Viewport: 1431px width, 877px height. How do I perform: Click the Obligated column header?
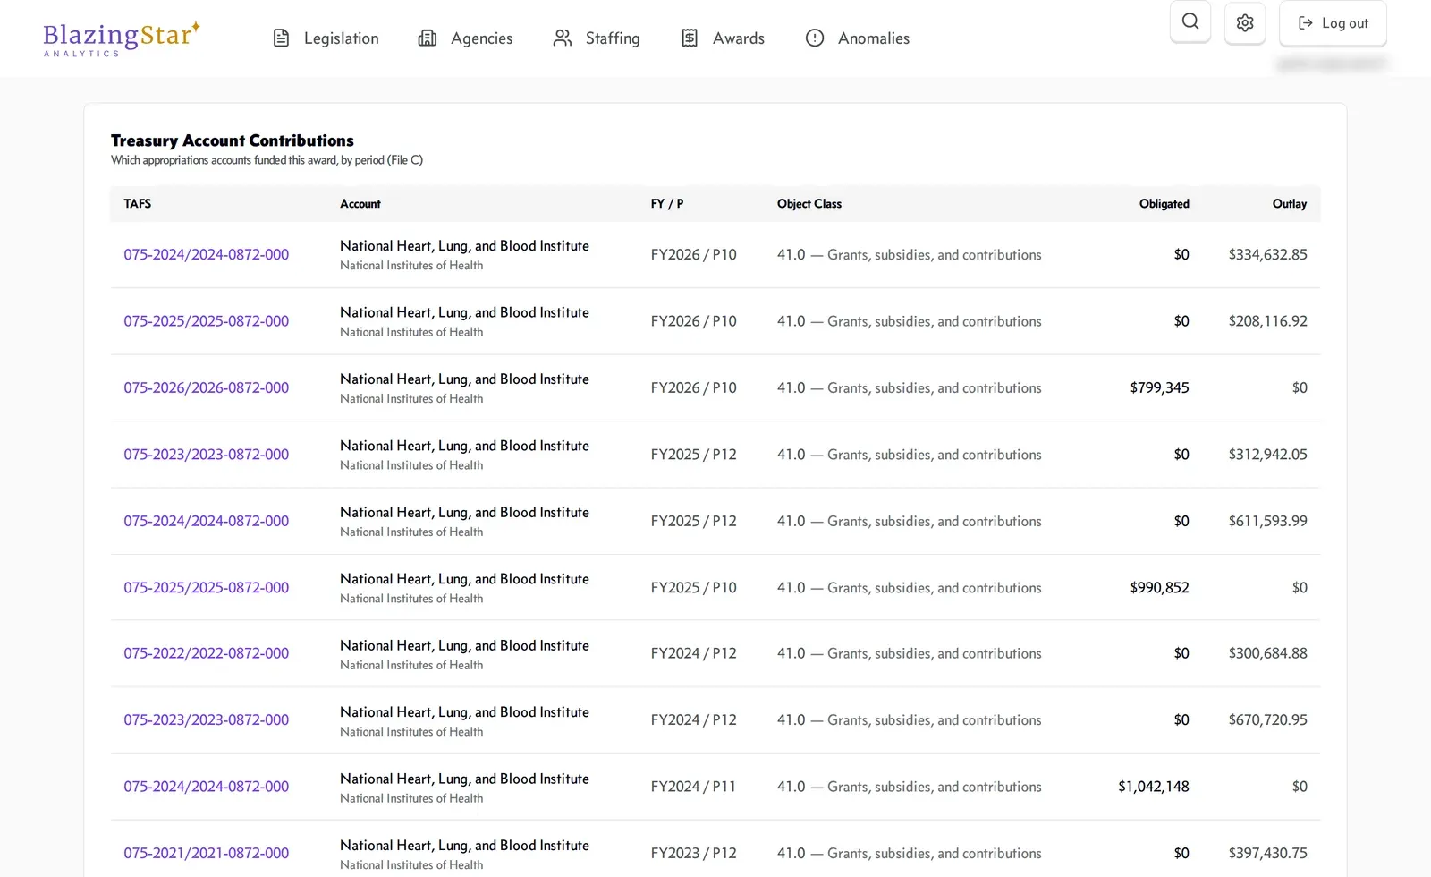click(x=1164, y=204)
